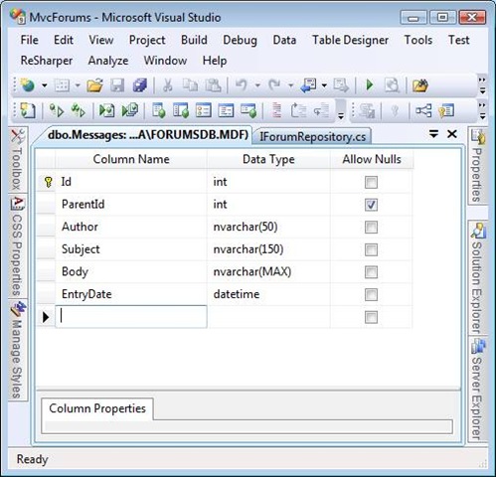Image resolution: width=496 pixels, height=477 pixels.
Task: Start debugging with the green play icon
Action: click(370, 85)
